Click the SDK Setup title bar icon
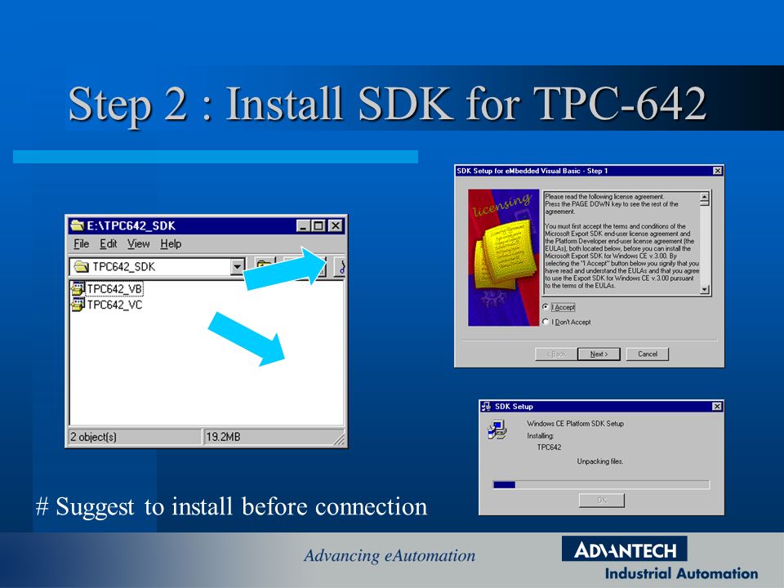Screen dimensions: 784x588 tap(486, 407)
